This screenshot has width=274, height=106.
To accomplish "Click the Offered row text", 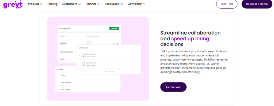I will coord(64,76).
